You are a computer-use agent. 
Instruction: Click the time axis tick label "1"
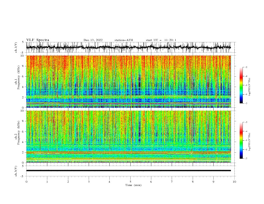click(47, 182)
